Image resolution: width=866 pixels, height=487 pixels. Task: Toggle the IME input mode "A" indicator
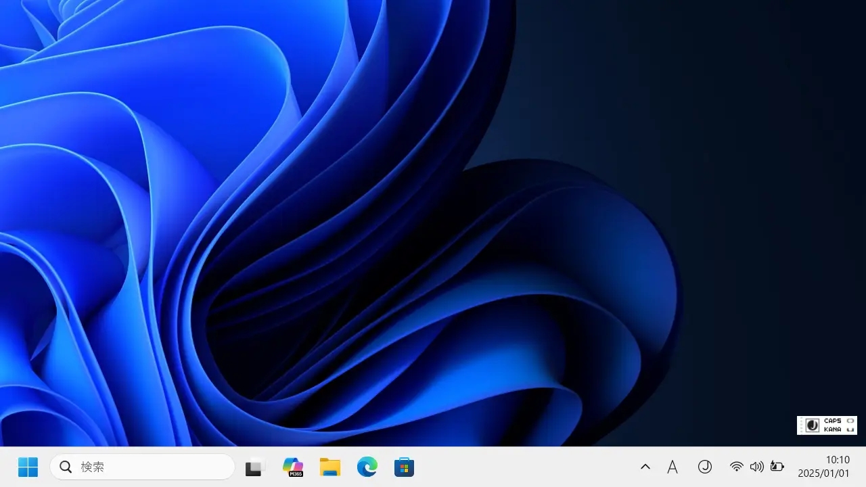673,467
